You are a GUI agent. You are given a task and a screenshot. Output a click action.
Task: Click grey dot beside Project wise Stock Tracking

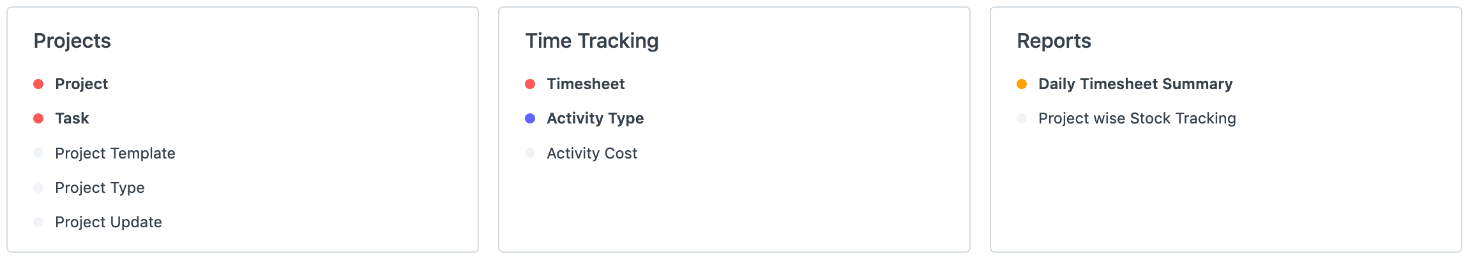coord(1022,118)
